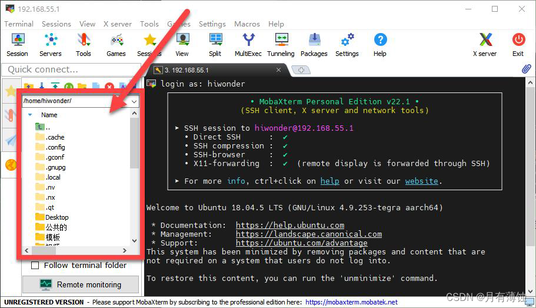Select the .gnupg folder
The width and height of the screenshot is (536, 308).
point(51,167)
